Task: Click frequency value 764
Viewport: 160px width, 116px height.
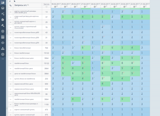Action: [46, 48]
